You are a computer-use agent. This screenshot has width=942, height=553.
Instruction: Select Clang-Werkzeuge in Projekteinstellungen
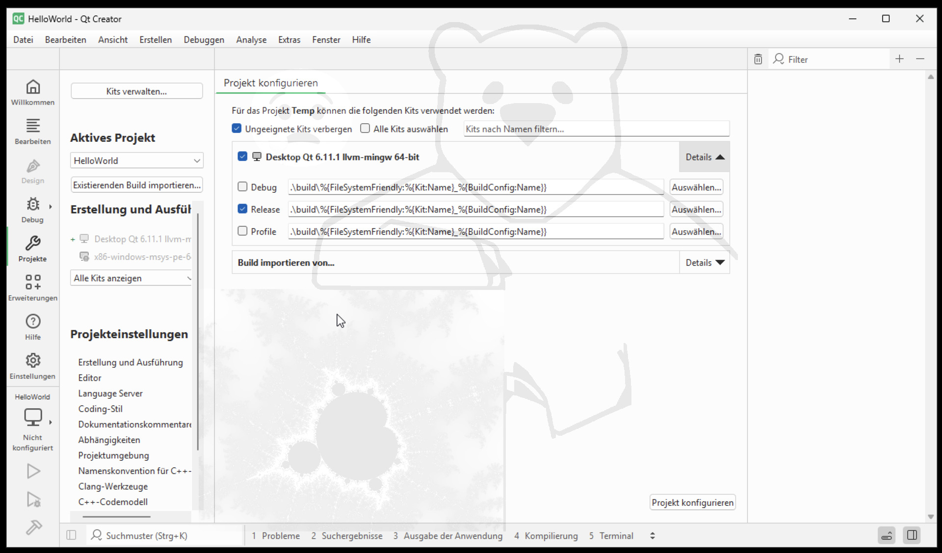coord(113,486)
